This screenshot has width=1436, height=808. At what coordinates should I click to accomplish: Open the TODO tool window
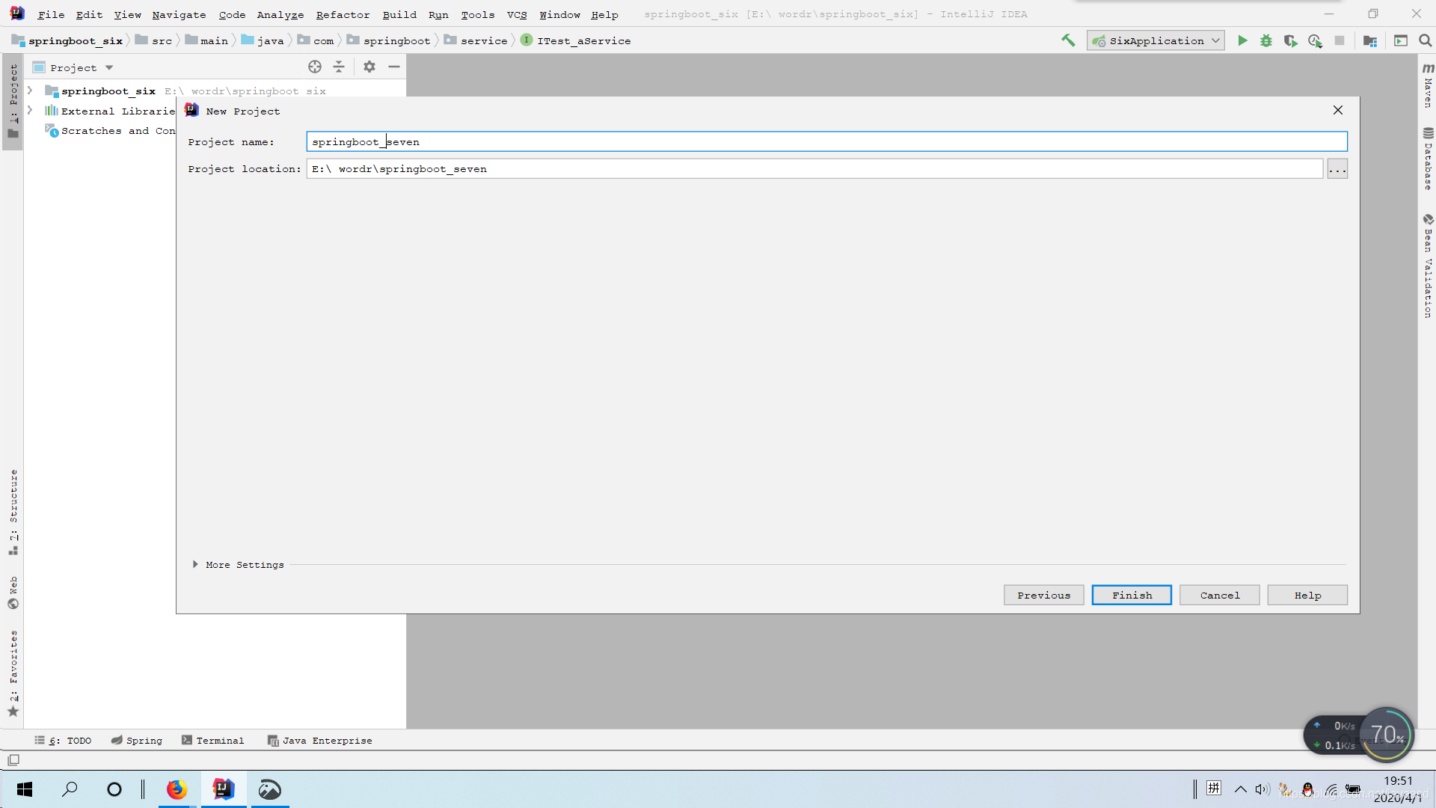click(63, 740)
